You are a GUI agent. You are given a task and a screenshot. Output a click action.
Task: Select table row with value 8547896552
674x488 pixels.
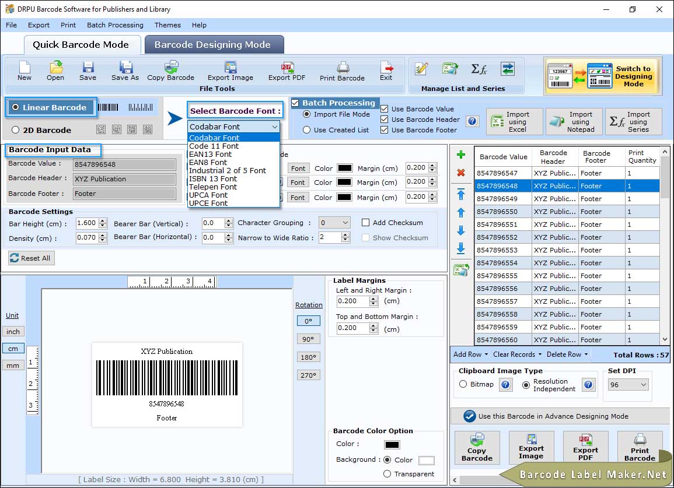(567, 237)
